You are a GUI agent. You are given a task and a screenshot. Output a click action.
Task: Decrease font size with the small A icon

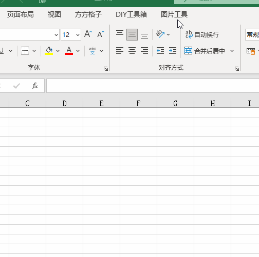[101, 34]
